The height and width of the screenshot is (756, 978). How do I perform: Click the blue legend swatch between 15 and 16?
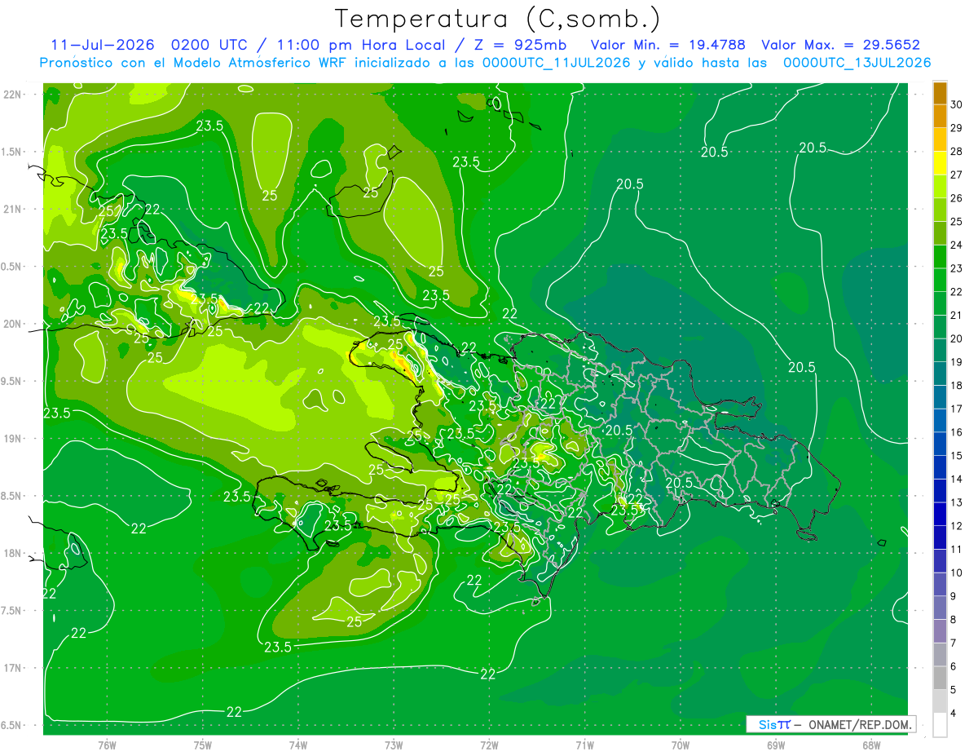click(x=940, y=444)
